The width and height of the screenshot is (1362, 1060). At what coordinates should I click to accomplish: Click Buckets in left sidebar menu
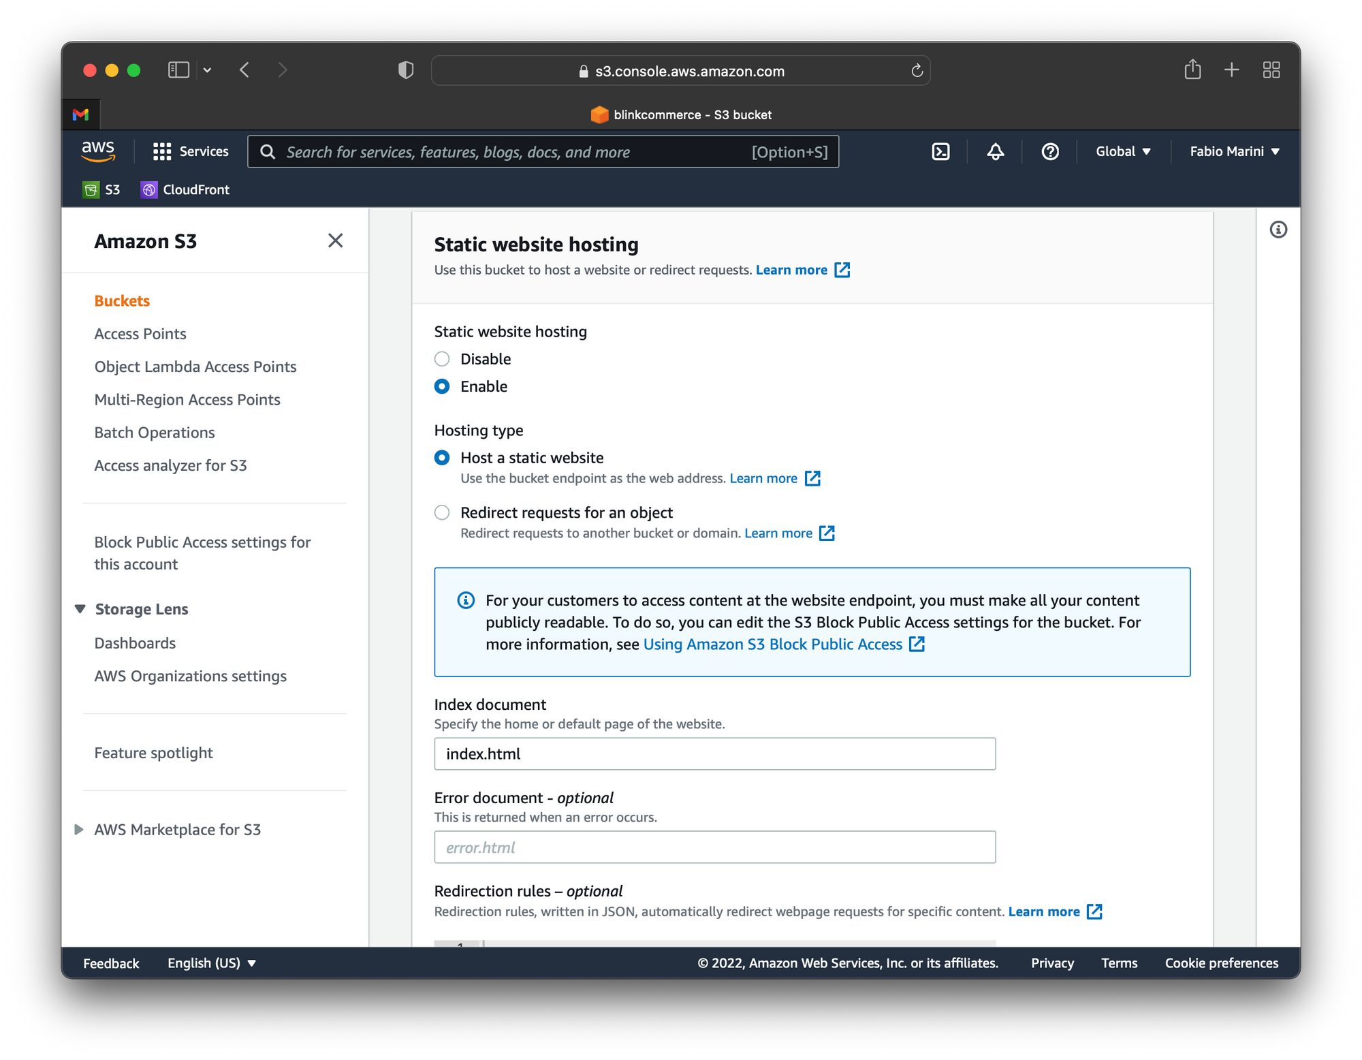(122, 300)
